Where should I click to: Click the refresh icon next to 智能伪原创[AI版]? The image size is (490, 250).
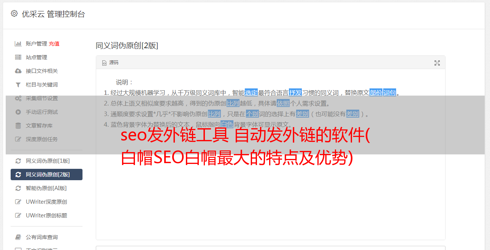point(18,188)
